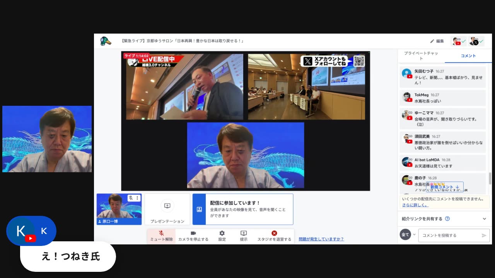Select the comment by 須田武美
The image size is (495, 278).
[x=442, y=142]
